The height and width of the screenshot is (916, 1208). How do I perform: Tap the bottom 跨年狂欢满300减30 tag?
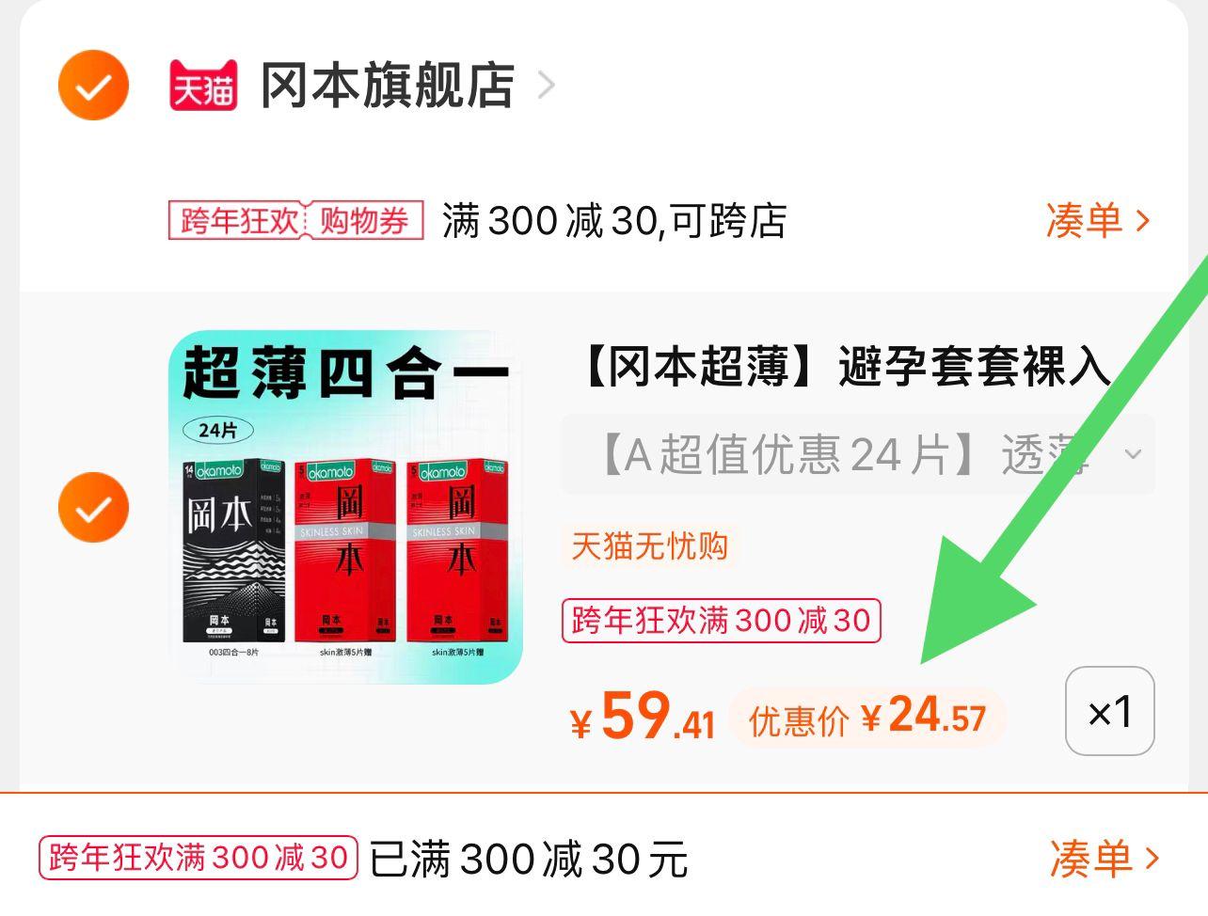(x=199, y=858)
